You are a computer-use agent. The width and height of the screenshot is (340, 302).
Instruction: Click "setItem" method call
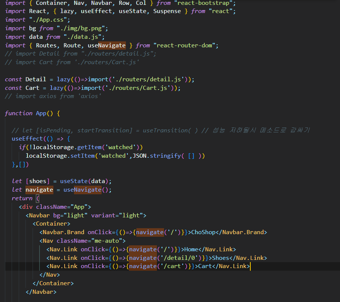(83, 156)
